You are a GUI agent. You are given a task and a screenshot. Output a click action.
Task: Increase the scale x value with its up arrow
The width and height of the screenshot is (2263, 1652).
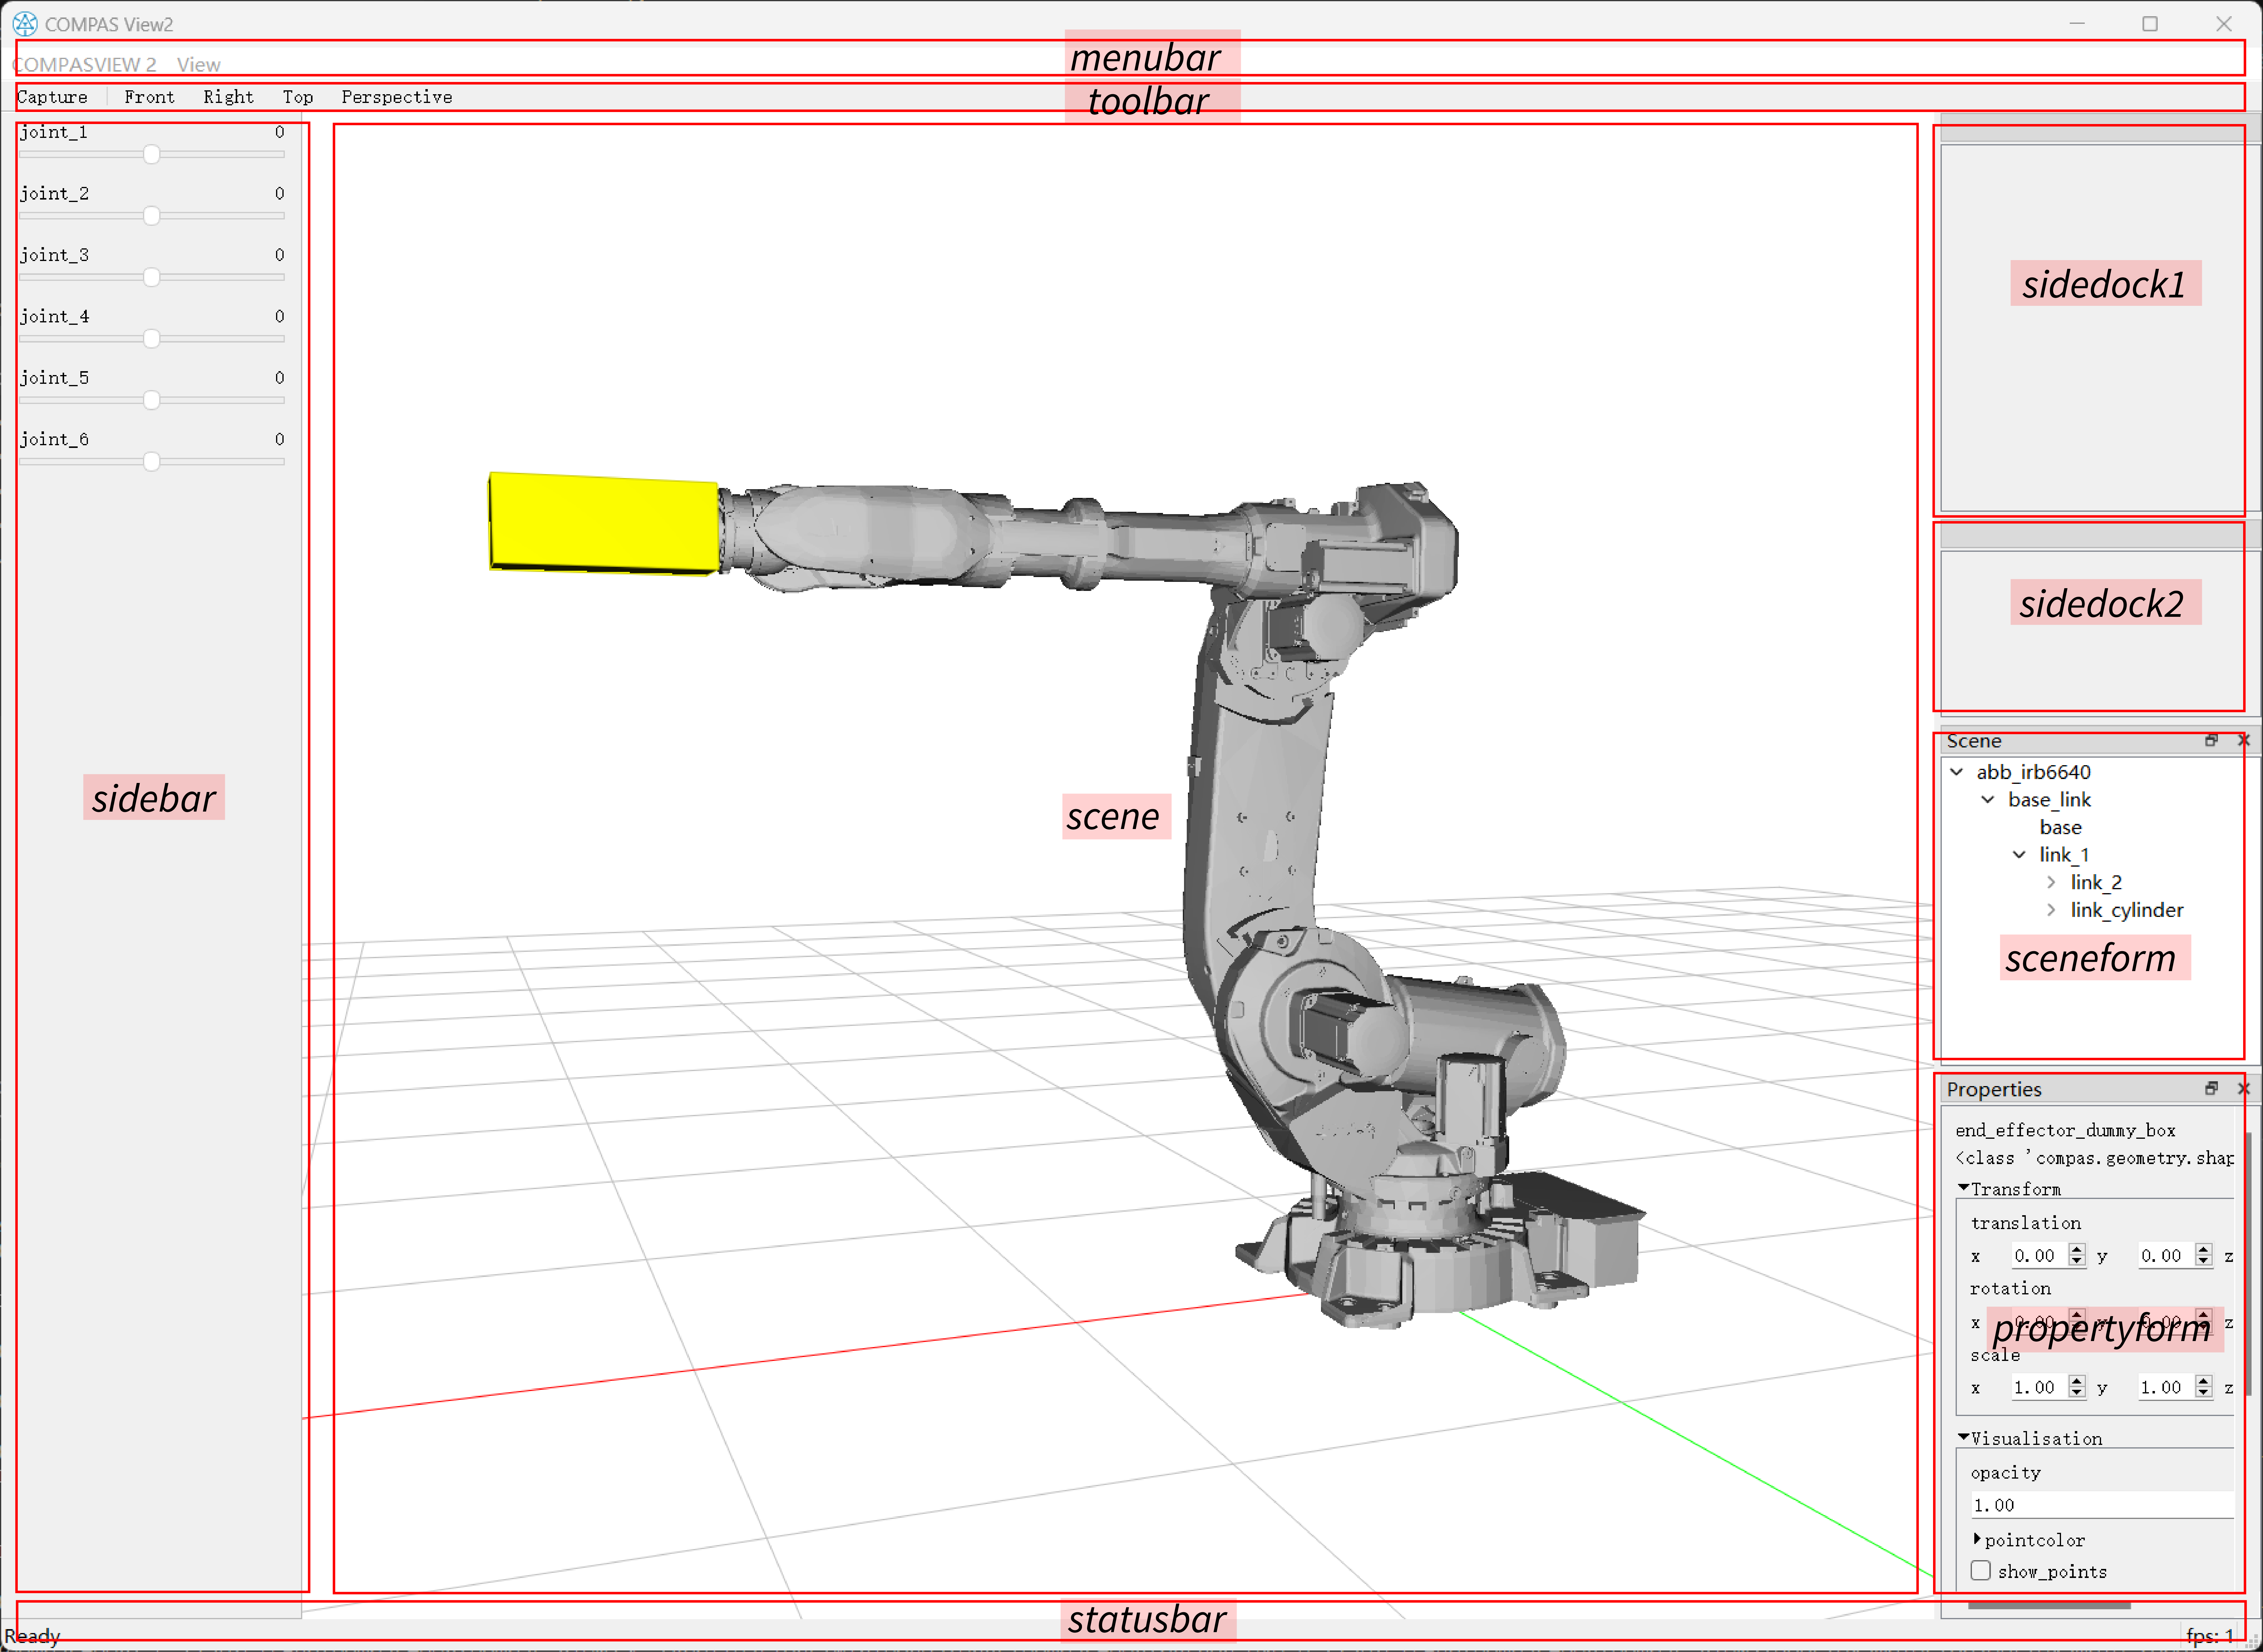[x=2077, y=1381]
